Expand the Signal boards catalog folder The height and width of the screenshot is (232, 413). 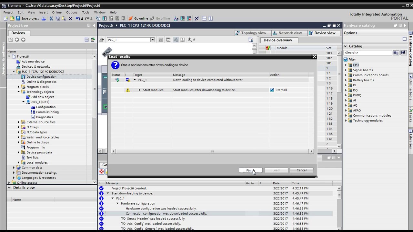coord(346,70)
